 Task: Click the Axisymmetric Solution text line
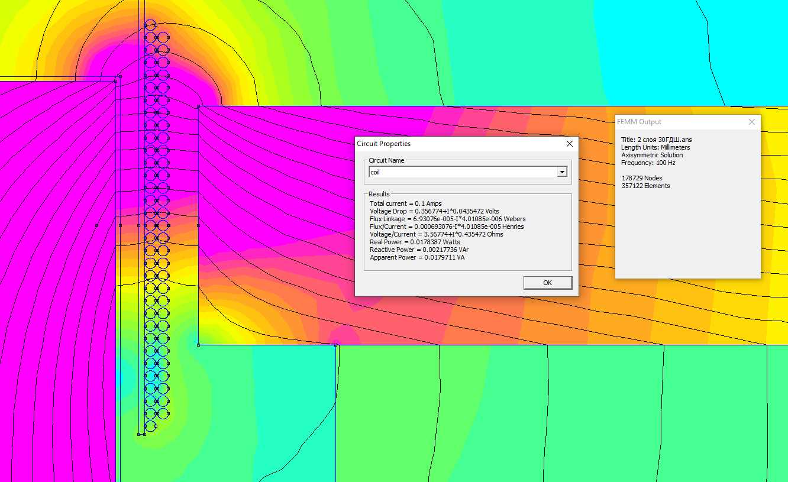652,155
